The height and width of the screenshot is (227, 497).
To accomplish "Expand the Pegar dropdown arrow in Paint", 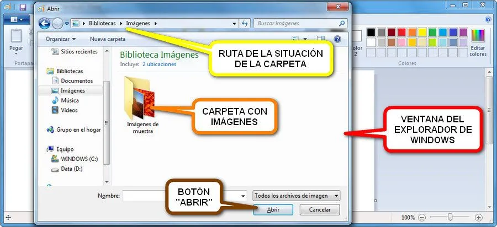I will point(16,54).
